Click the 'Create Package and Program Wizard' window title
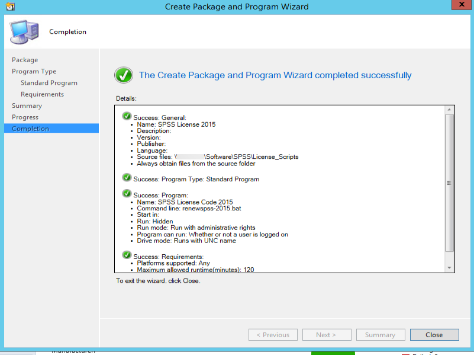 pyautogui.click(x=237, y=7)
